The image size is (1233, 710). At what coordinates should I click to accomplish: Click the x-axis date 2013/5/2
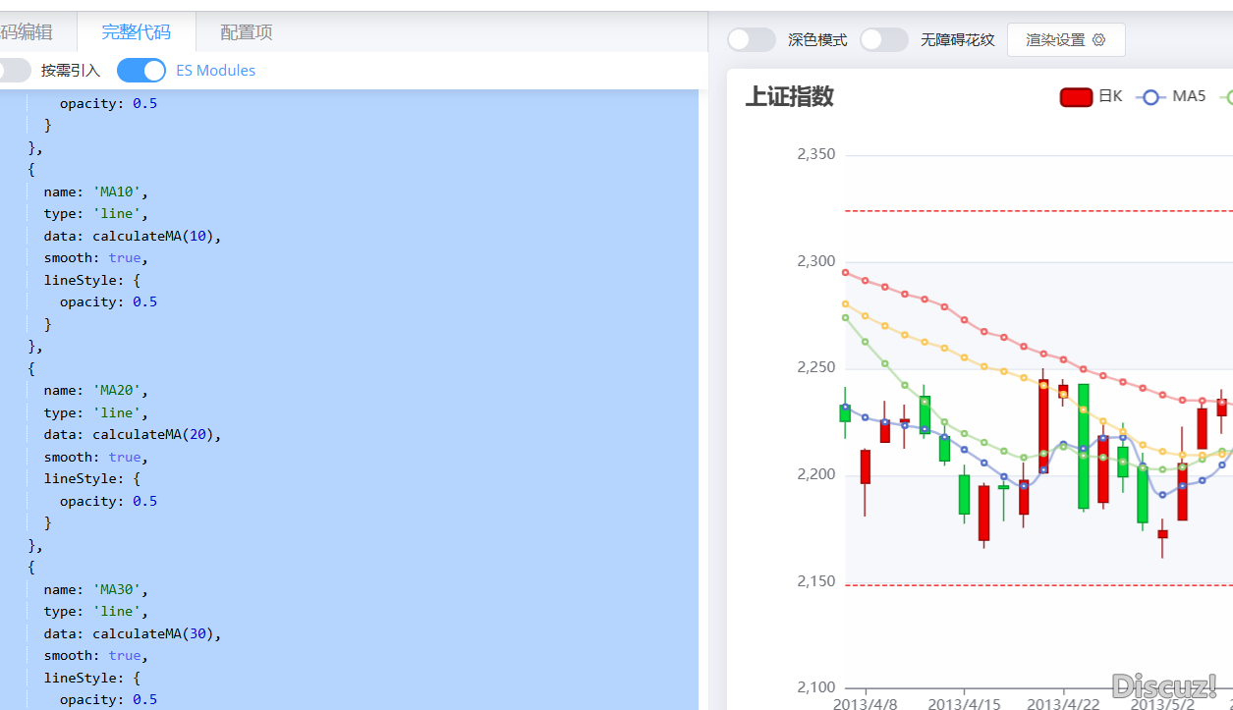coord(1162,703)
